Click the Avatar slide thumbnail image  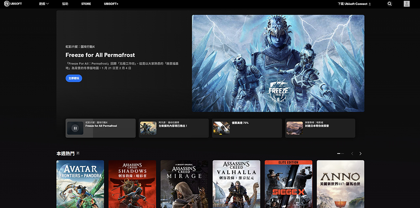(148, 128)
